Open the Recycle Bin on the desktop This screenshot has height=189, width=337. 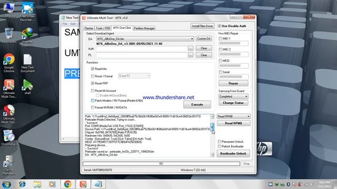(x=9, y=36)
